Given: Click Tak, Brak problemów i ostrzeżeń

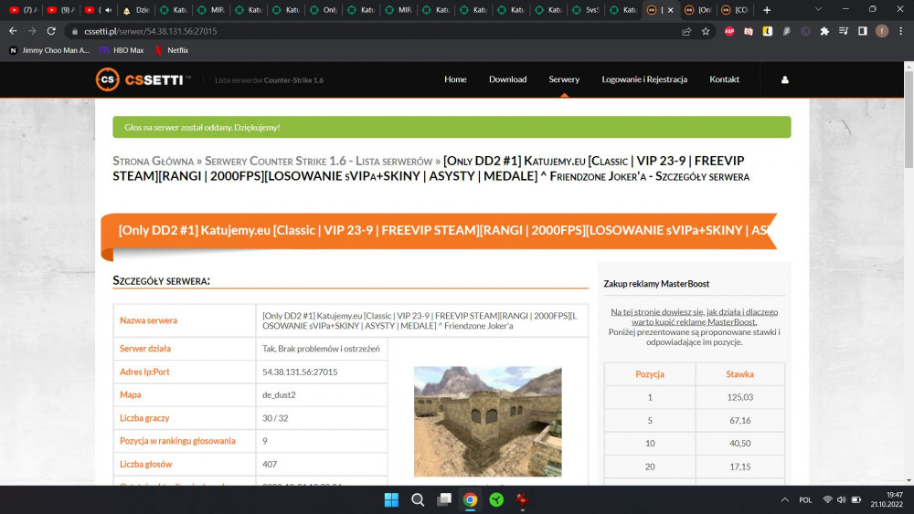Looking at the screenshot, I should tap(321, 349).
